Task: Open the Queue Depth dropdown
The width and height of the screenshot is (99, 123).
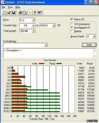Action: (x=94, y=37)
